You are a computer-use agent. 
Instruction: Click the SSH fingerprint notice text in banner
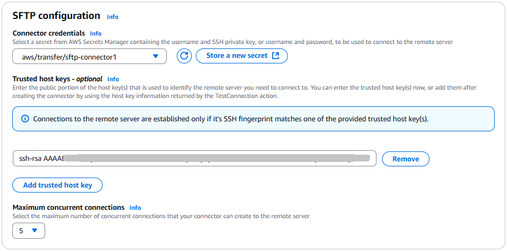230,119
